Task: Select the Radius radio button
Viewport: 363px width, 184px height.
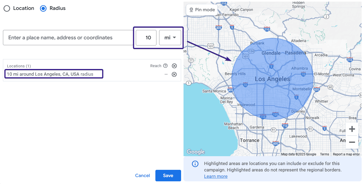Action: coord(43,8)
